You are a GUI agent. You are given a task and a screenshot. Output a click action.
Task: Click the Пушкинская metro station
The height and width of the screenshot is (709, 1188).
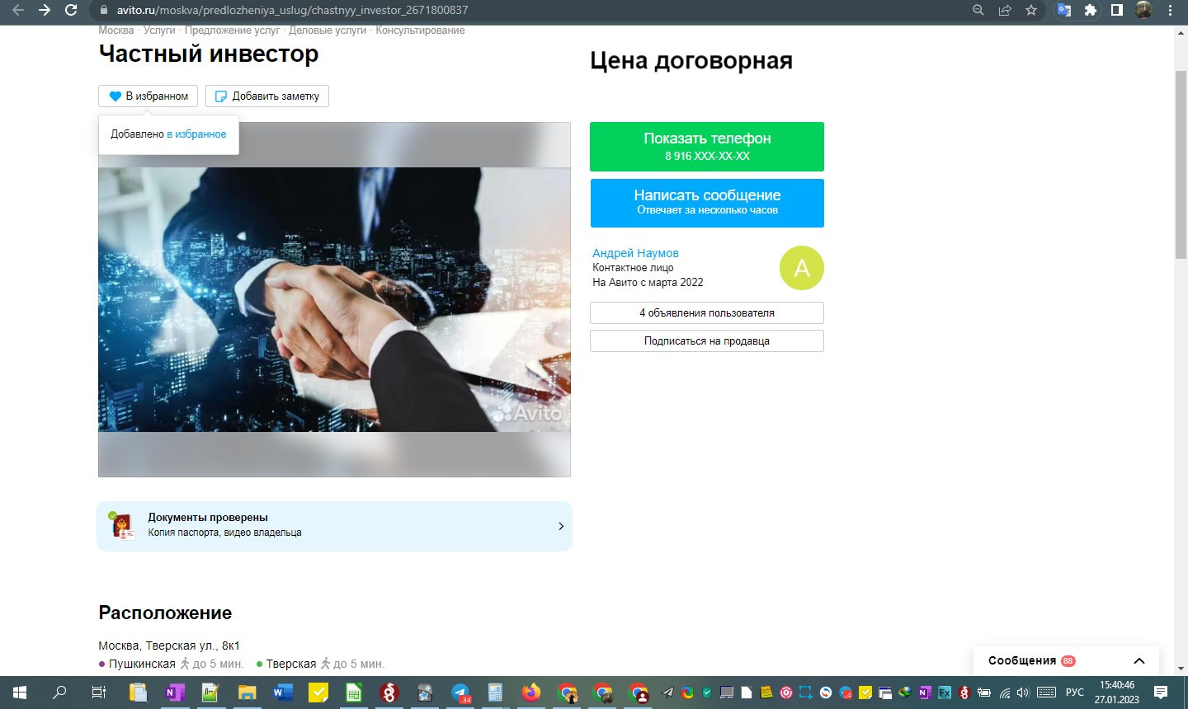pos(142,664)
